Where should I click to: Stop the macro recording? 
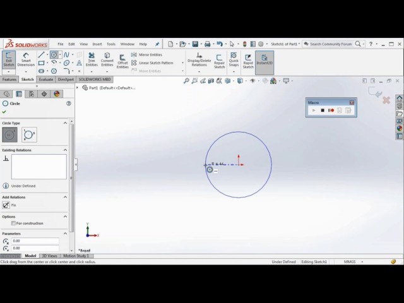tap(323, 110)
